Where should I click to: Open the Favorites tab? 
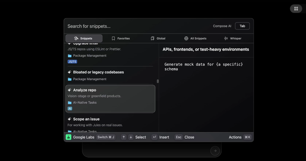(x=121, y=38)
